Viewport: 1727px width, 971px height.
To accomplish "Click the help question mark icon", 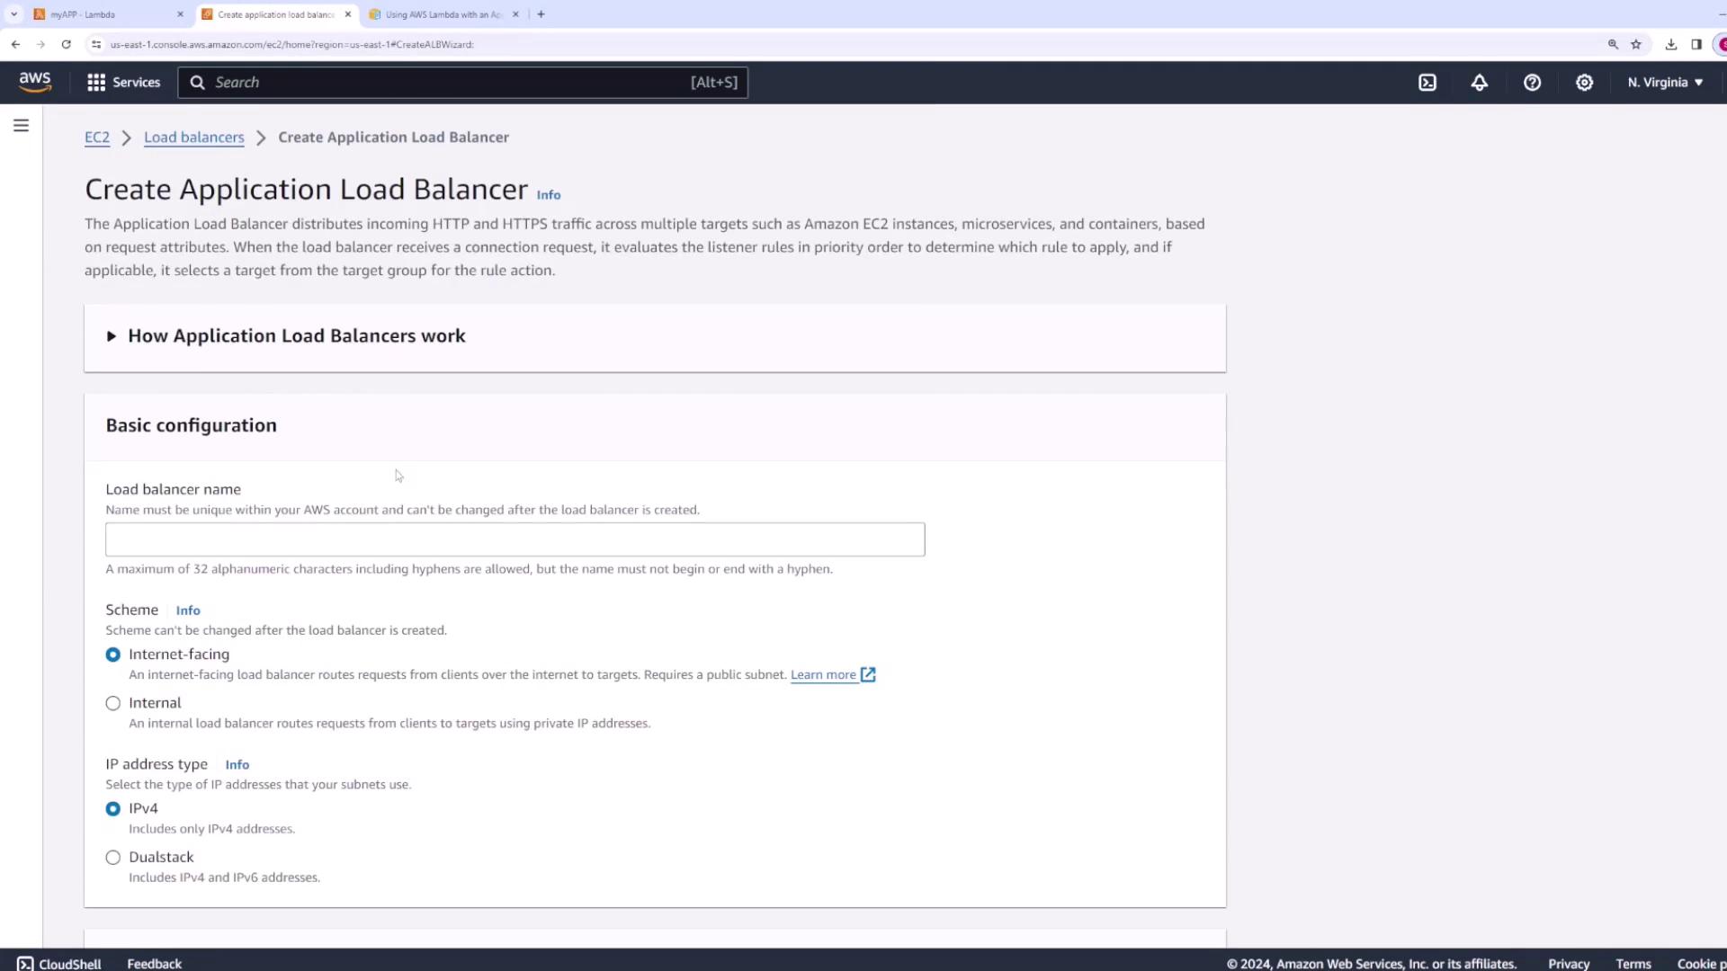I will pyautogui.click(x=1532, y=83).
